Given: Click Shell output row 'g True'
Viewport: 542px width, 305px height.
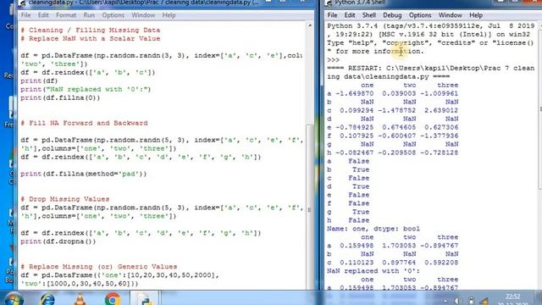Looking at the screenshot, I should click(x=348, y=212).
